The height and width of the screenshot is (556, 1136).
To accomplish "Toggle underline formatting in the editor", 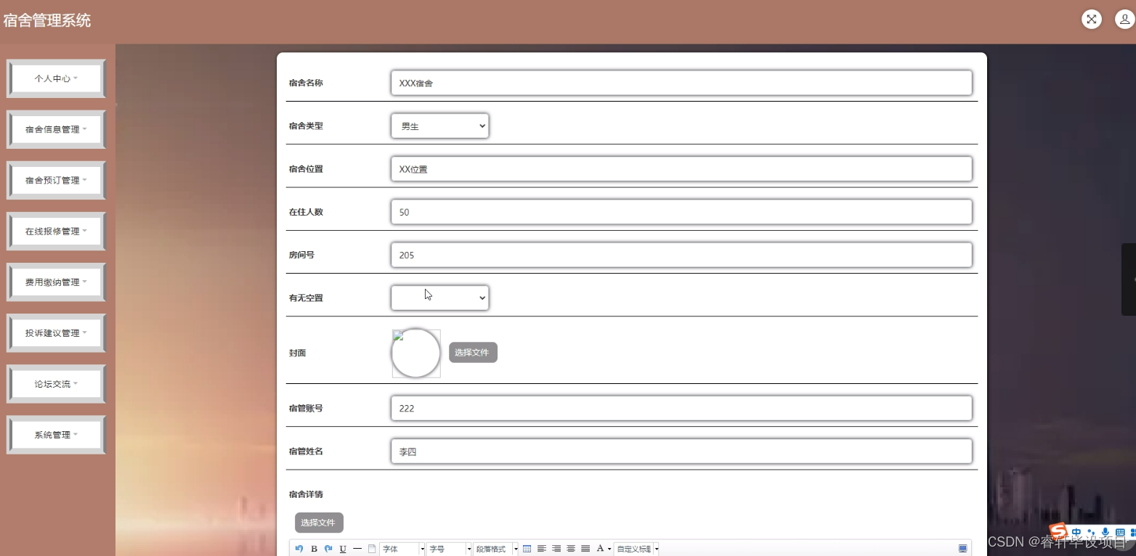I will (x=342, y=548).
